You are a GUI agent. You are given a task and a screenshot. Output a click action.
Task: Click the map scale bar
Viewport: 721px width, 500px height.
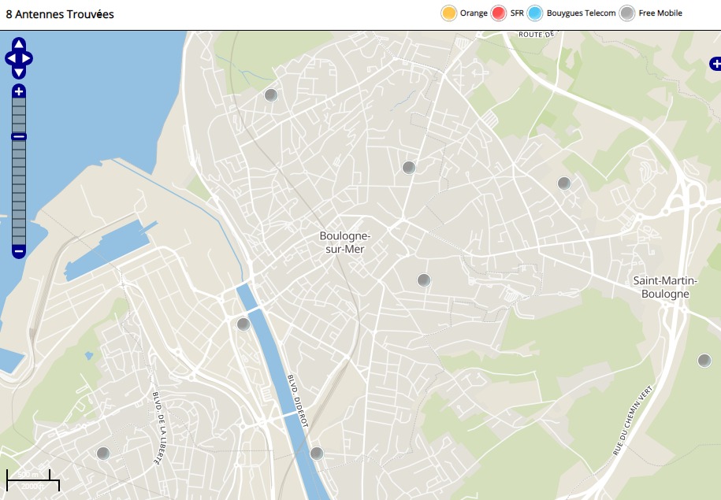30,479
